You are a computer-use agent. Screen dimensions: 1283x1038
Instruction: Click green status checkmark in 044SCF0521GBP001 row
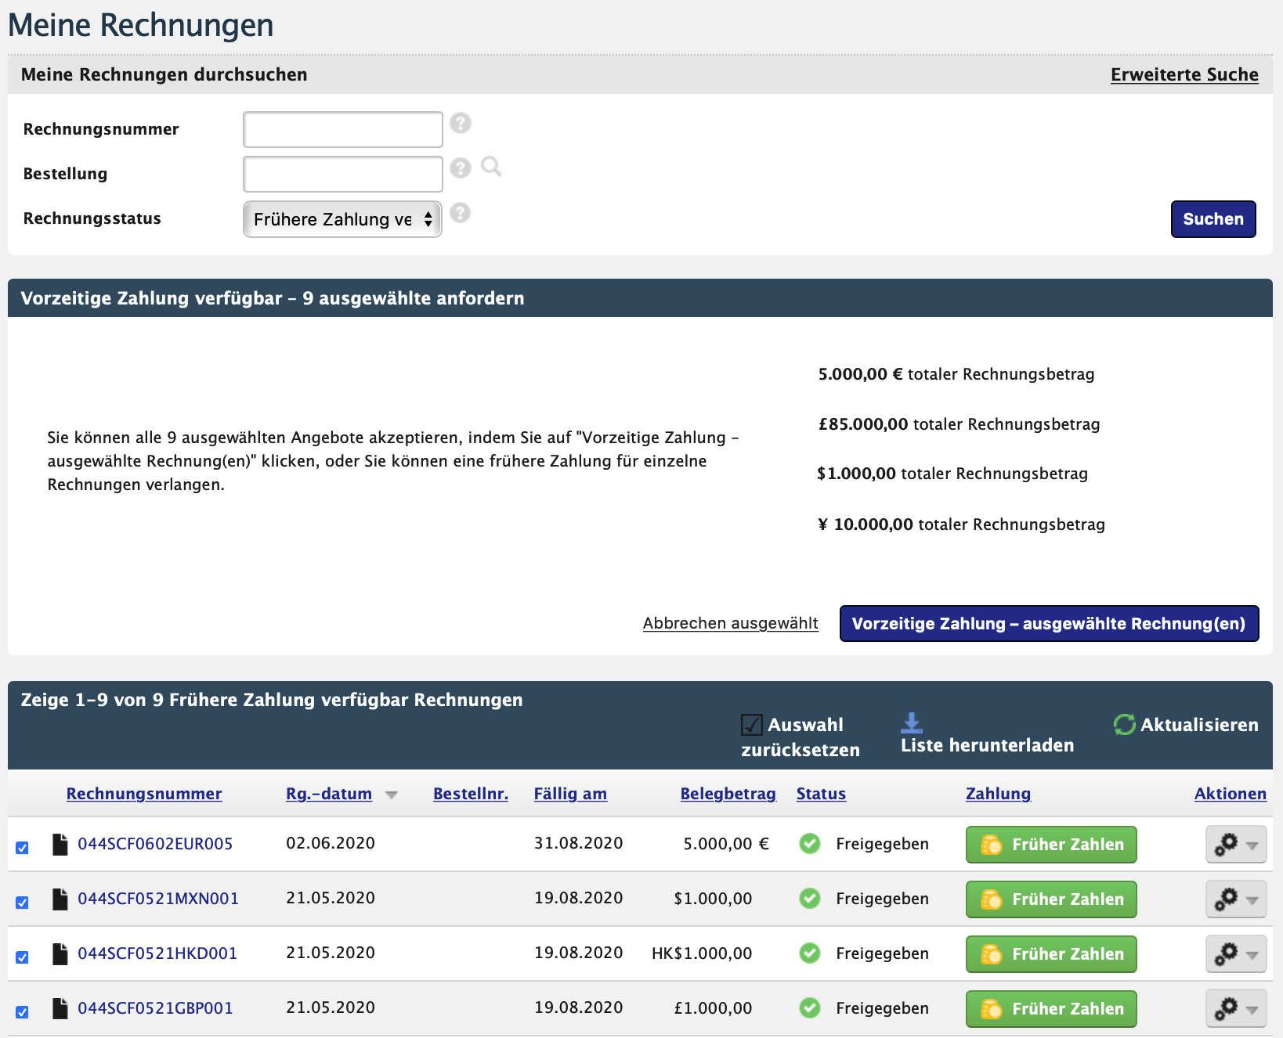coord(810,1007)
